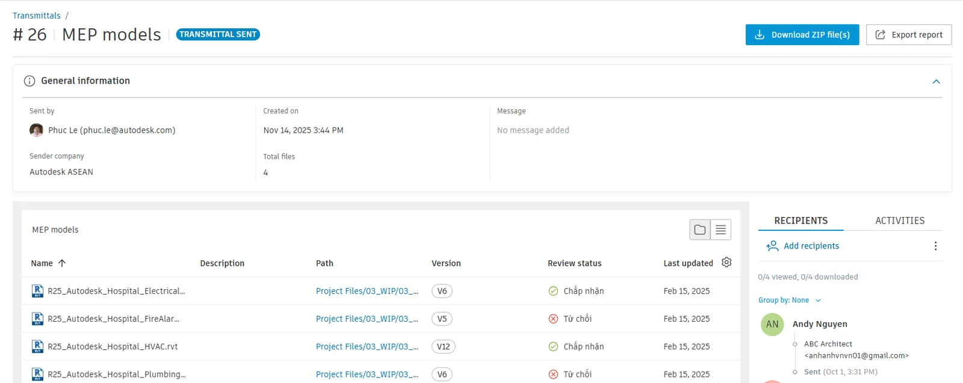Open the info icon beside General information
This screenshot has width=963, height=383.
point(29,81)
